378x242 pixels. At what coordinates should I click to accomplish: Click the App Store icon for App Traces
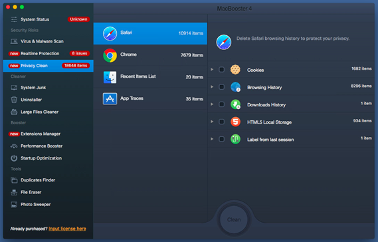[x=110, y=98]
